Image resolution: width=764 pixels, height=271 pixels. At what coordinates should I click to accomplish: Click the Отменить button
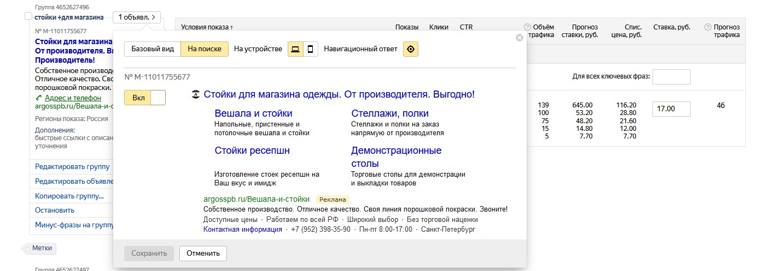point(203,254)
